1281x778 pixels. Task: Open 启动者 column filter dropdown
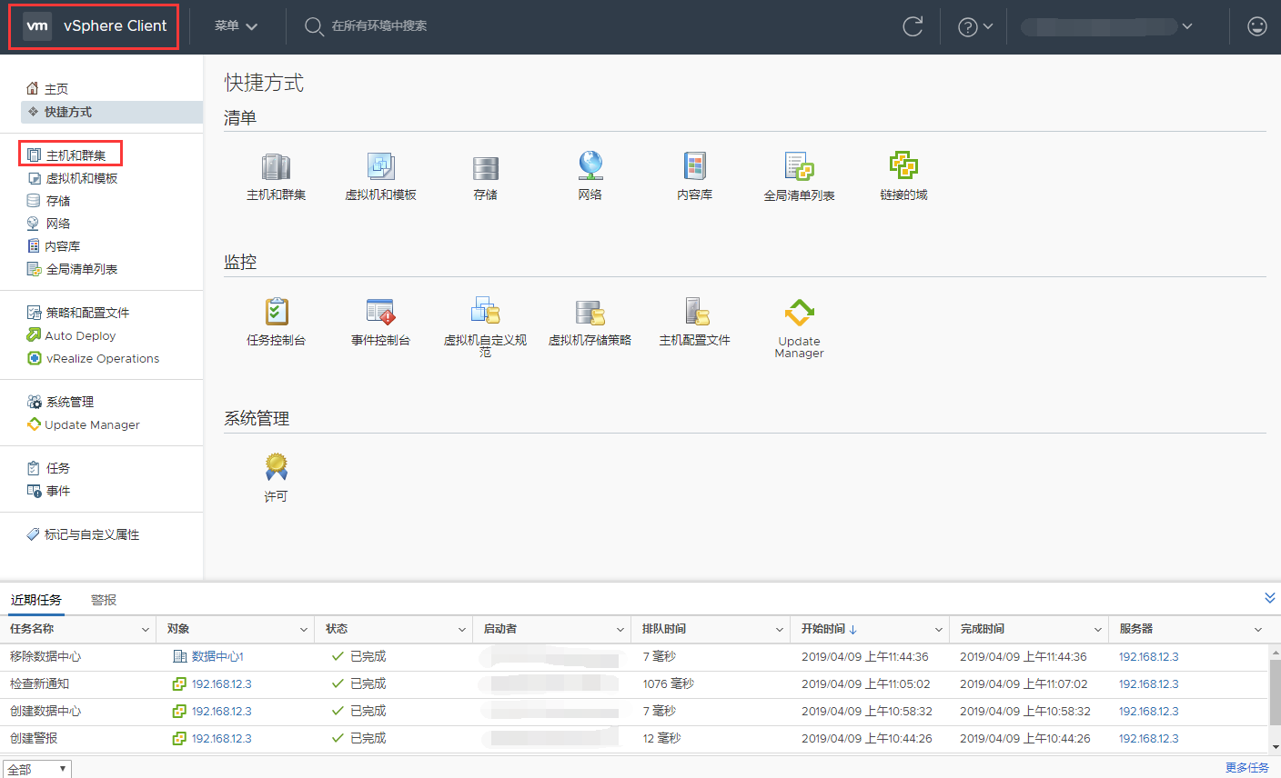pyautogui.click(x=620, y=630)
